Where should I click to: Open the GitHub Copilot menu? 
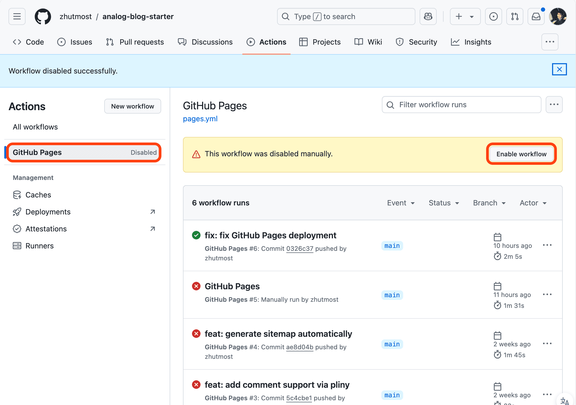[428, 16]
